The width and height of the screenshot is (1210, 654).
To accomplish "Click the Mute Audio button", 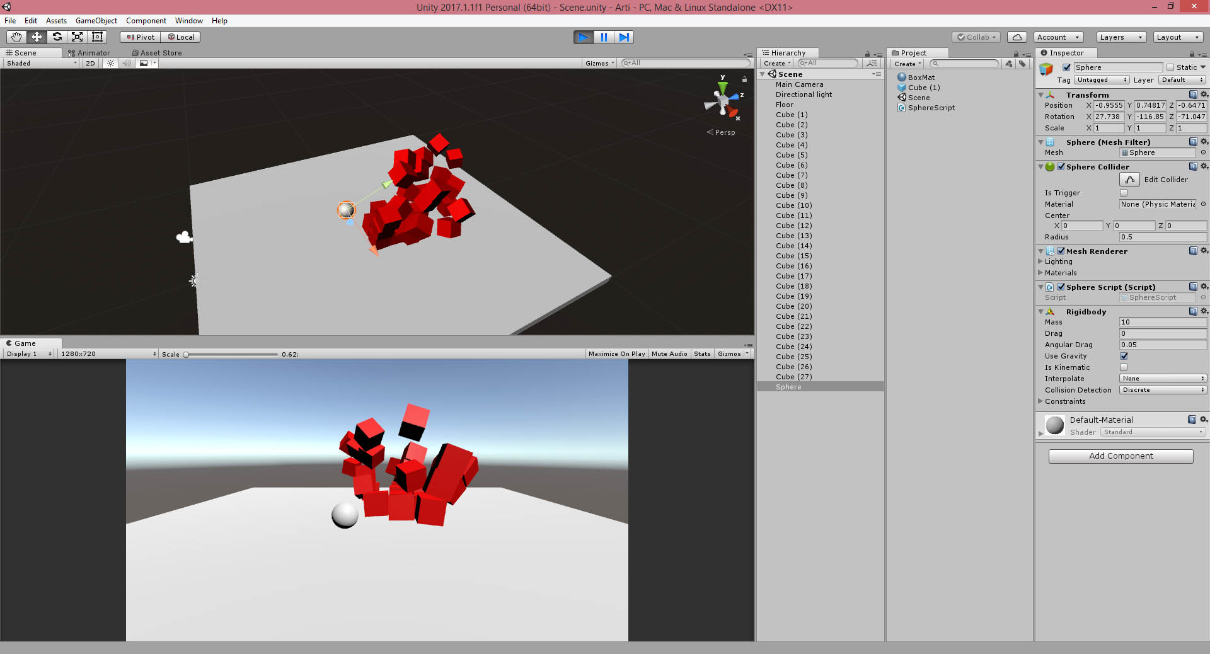I will pyautogui.click(x=669, y=354).
